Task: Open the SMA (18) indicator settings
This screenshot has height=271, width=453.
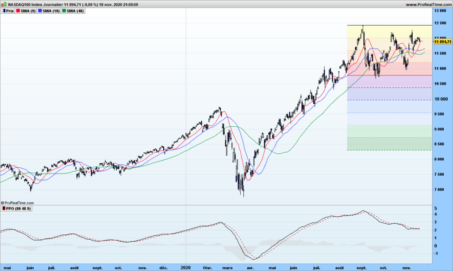Action: 51,11
